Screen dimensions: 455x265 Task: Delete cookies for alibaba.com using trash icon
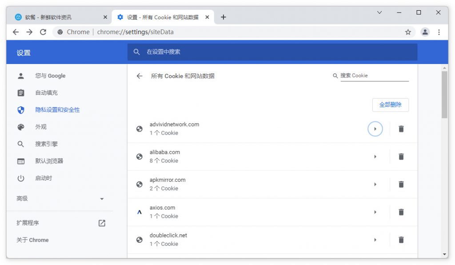pos(401,157)
